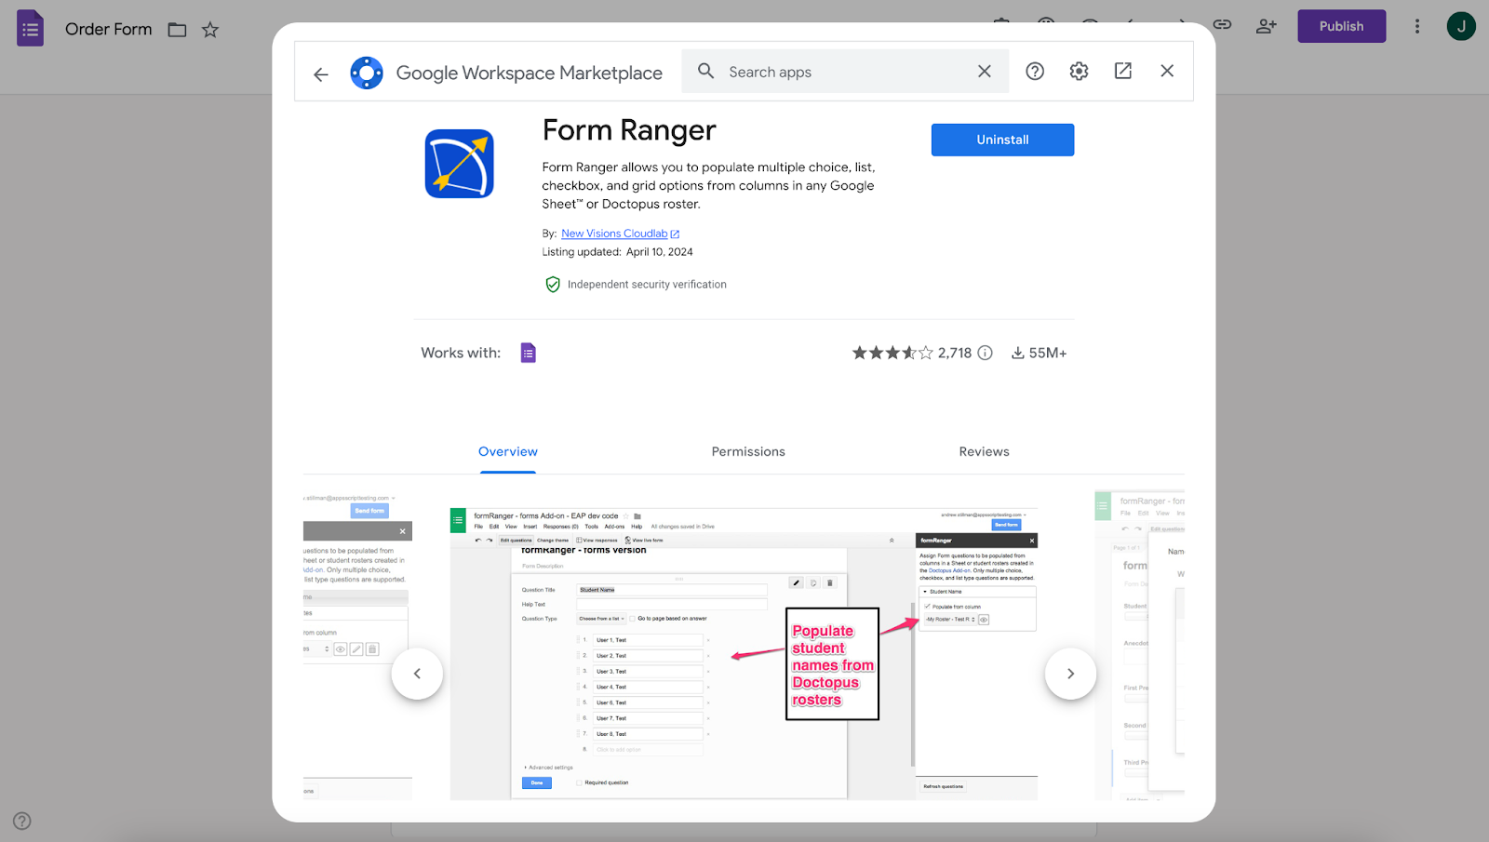Screen dimensions: 1489x842
Task: Show the next screenshot in the carousel
Action: (x=1070, y=674)
